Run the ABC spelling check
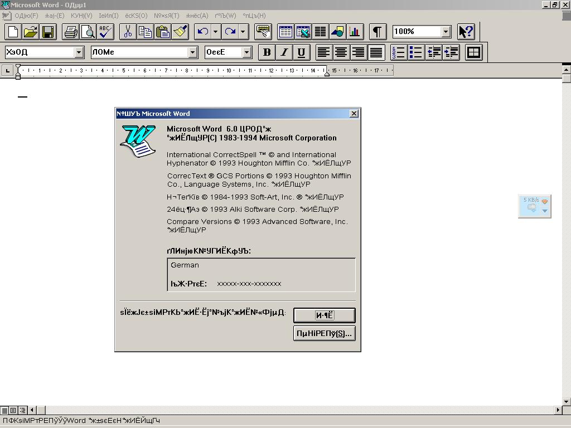 (105, 32)
